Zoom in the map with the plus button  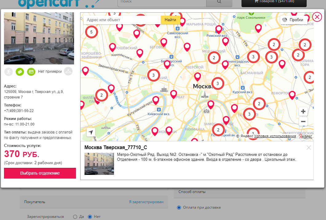pos(303,111)
